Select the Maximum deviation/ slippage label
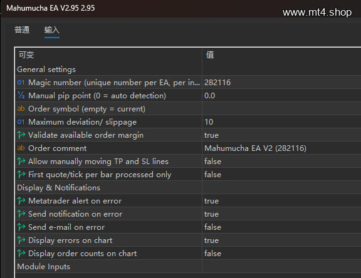Screen dimensions: 361x278 pyautogui.click(x=82, y=121)
